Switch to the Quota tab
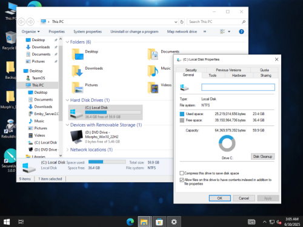 pyautogui.click(x=264, y=70)
